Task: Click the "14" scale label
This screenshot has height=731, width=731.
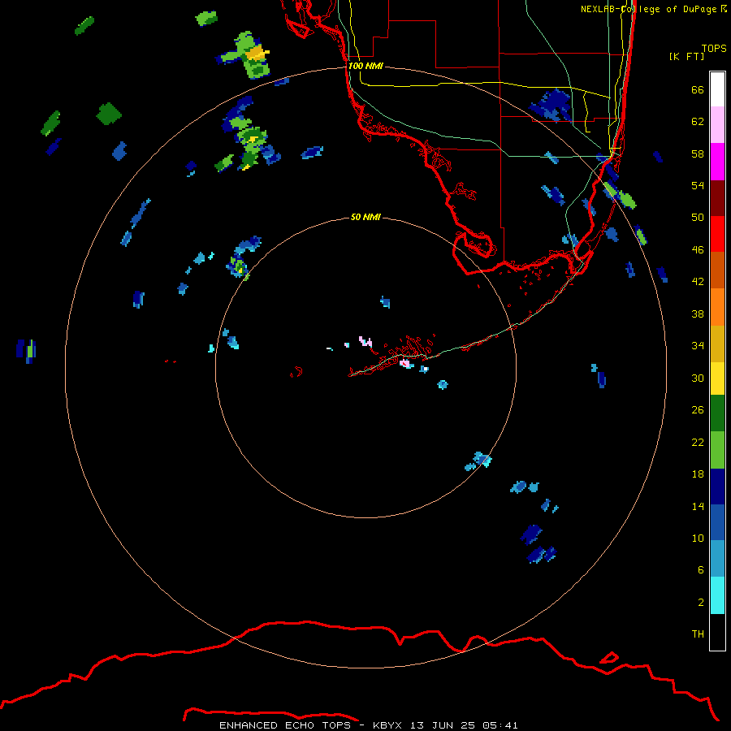Action: click(698, 506)
